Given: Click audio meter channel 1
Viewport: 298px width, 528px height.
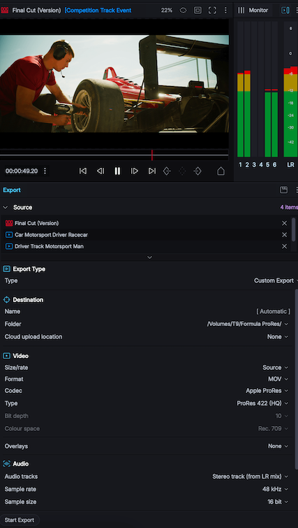Looking at the screenshot, I should tap(240, 90).
